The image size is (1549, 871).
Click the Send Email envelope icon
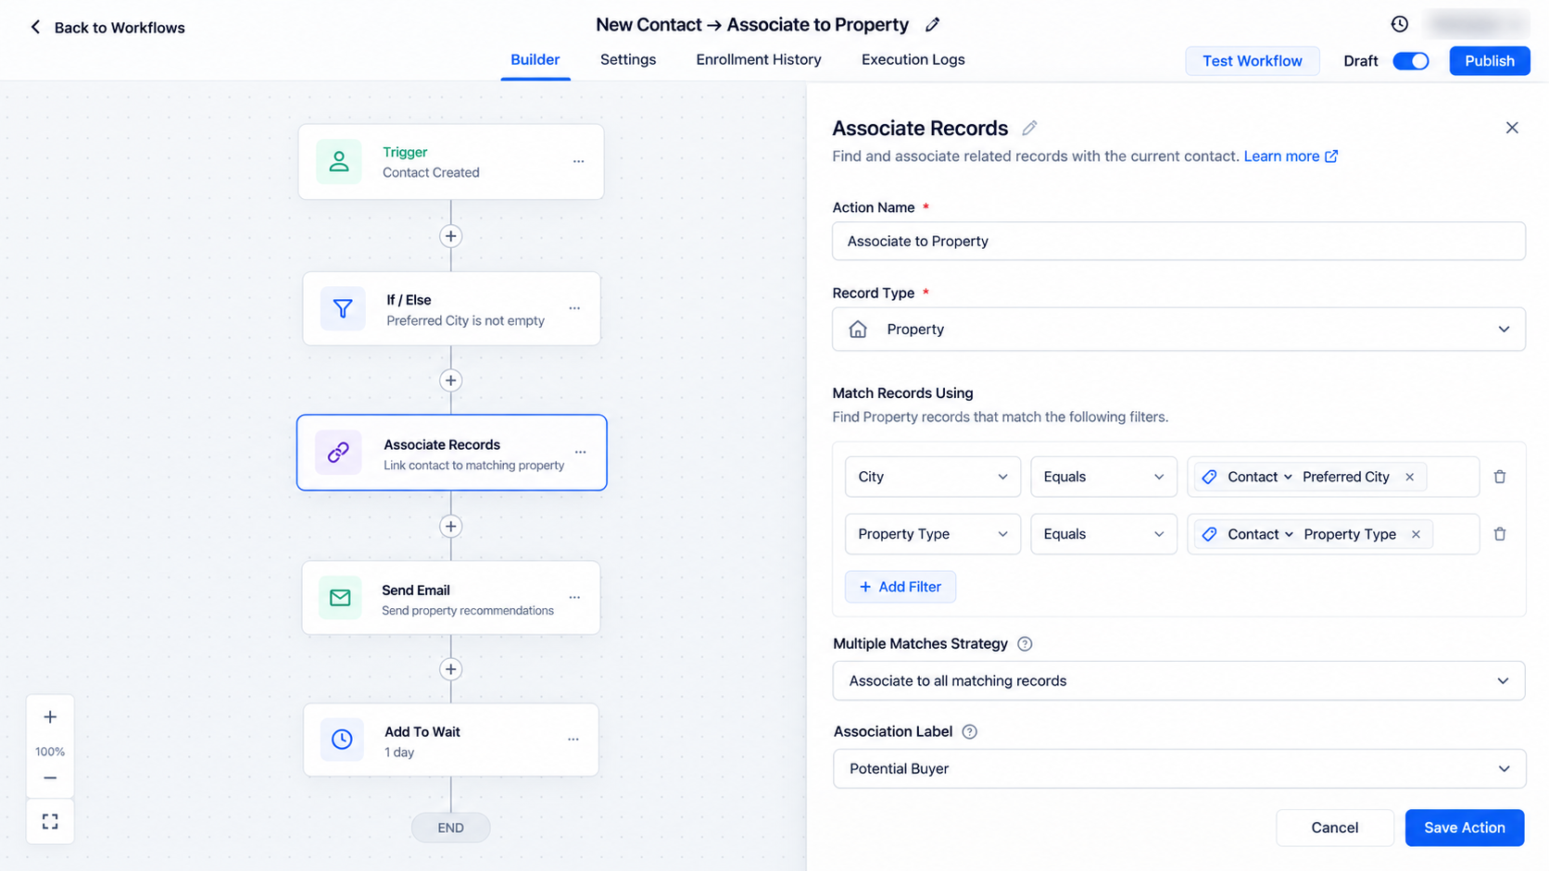click(x=340, y=598)
